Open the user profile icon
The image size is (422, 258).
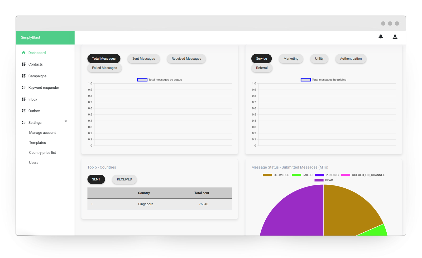(x=395, y=37)
